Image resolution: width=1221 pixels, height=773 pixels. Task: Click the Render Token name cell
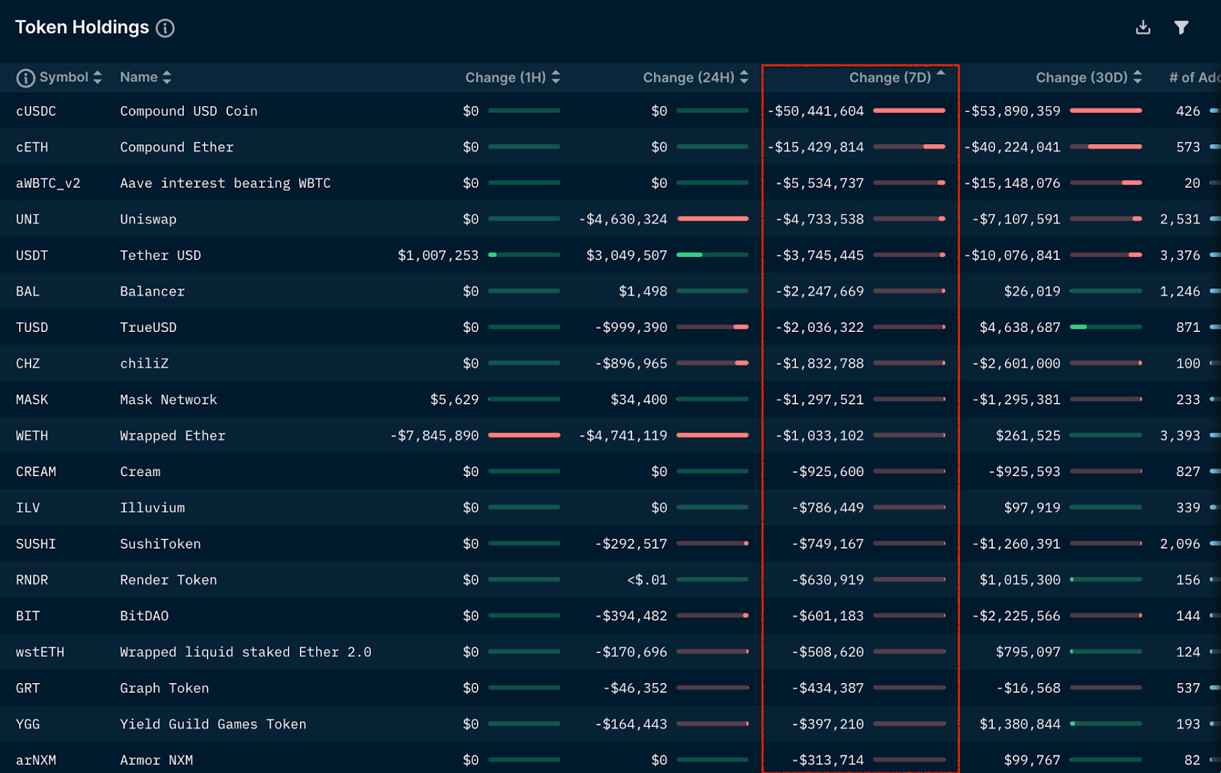168,580
